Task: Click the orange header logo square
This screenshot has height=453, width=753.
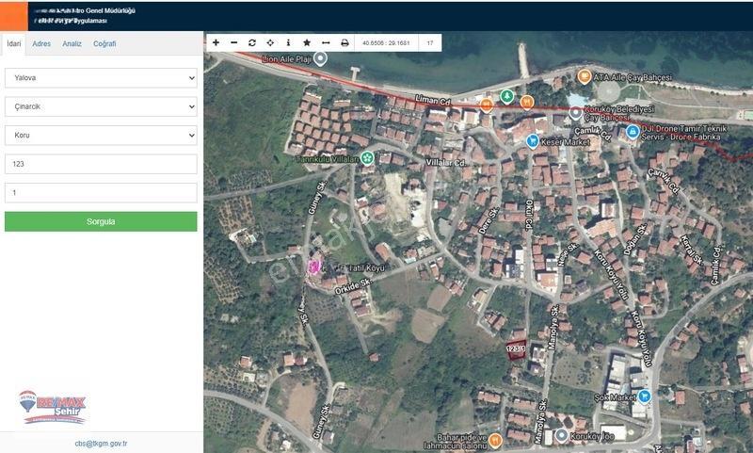Action: (x=14, y=16)
